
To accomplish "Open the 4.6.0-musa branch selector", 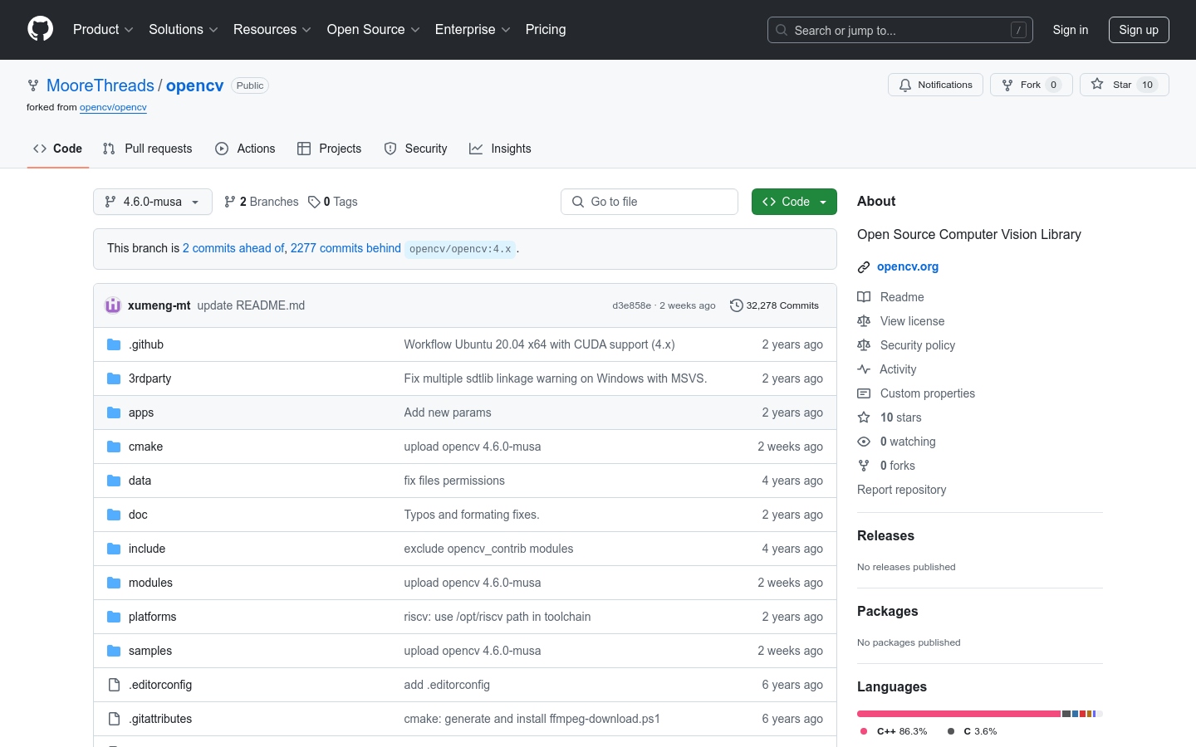I will pos(153,202).
